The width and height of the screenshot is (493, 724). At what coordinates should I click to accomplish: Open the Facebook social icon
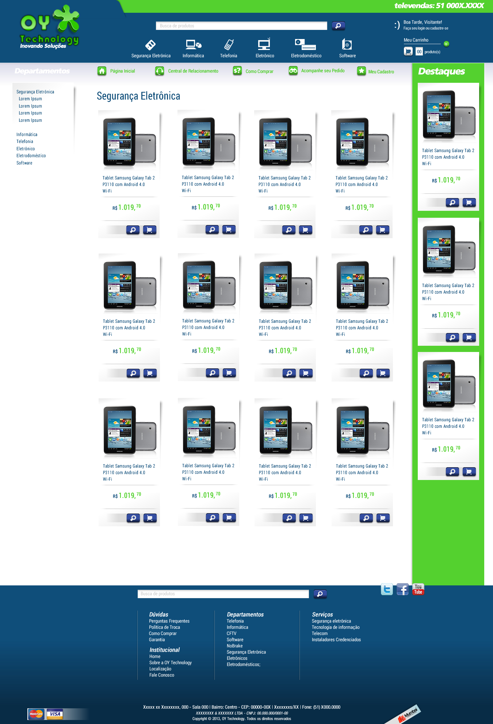pyautogui.click(x=402, y=589)
